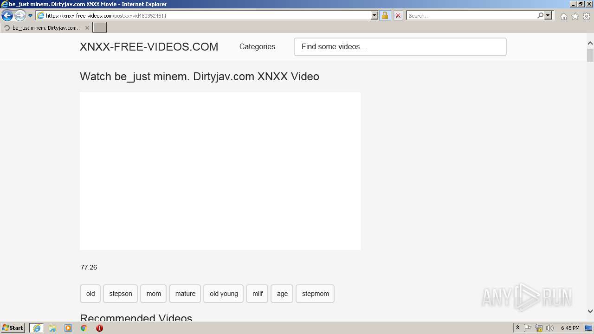Click the Find some videos search field

[x=400, y=47]
